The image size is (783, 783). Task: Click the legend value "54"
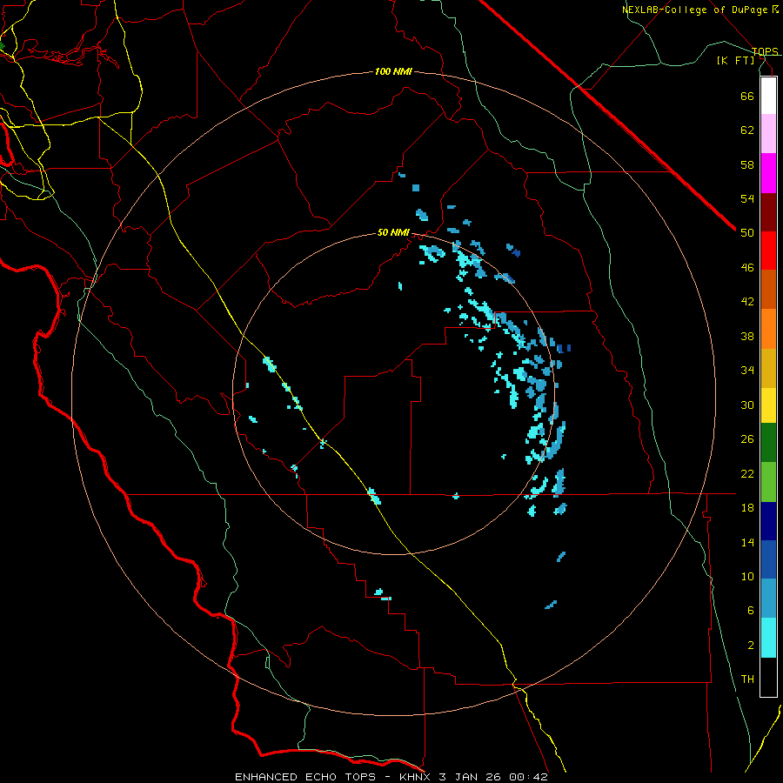[x=747, y=198]
